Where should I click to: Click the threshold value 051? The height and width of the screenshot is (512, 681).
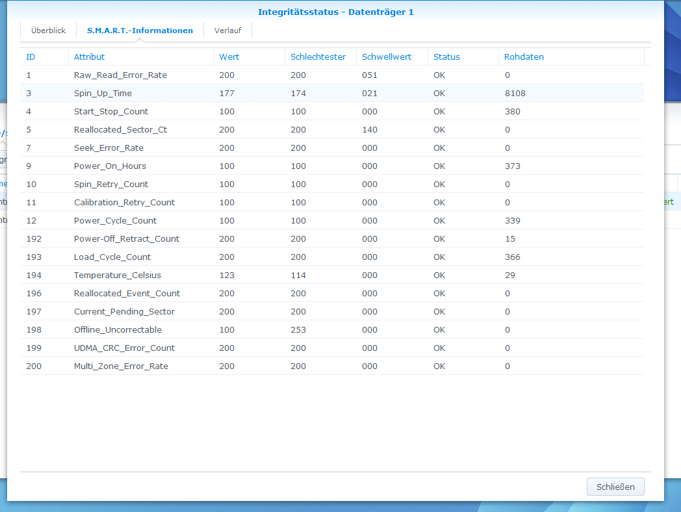coord(370,75)
